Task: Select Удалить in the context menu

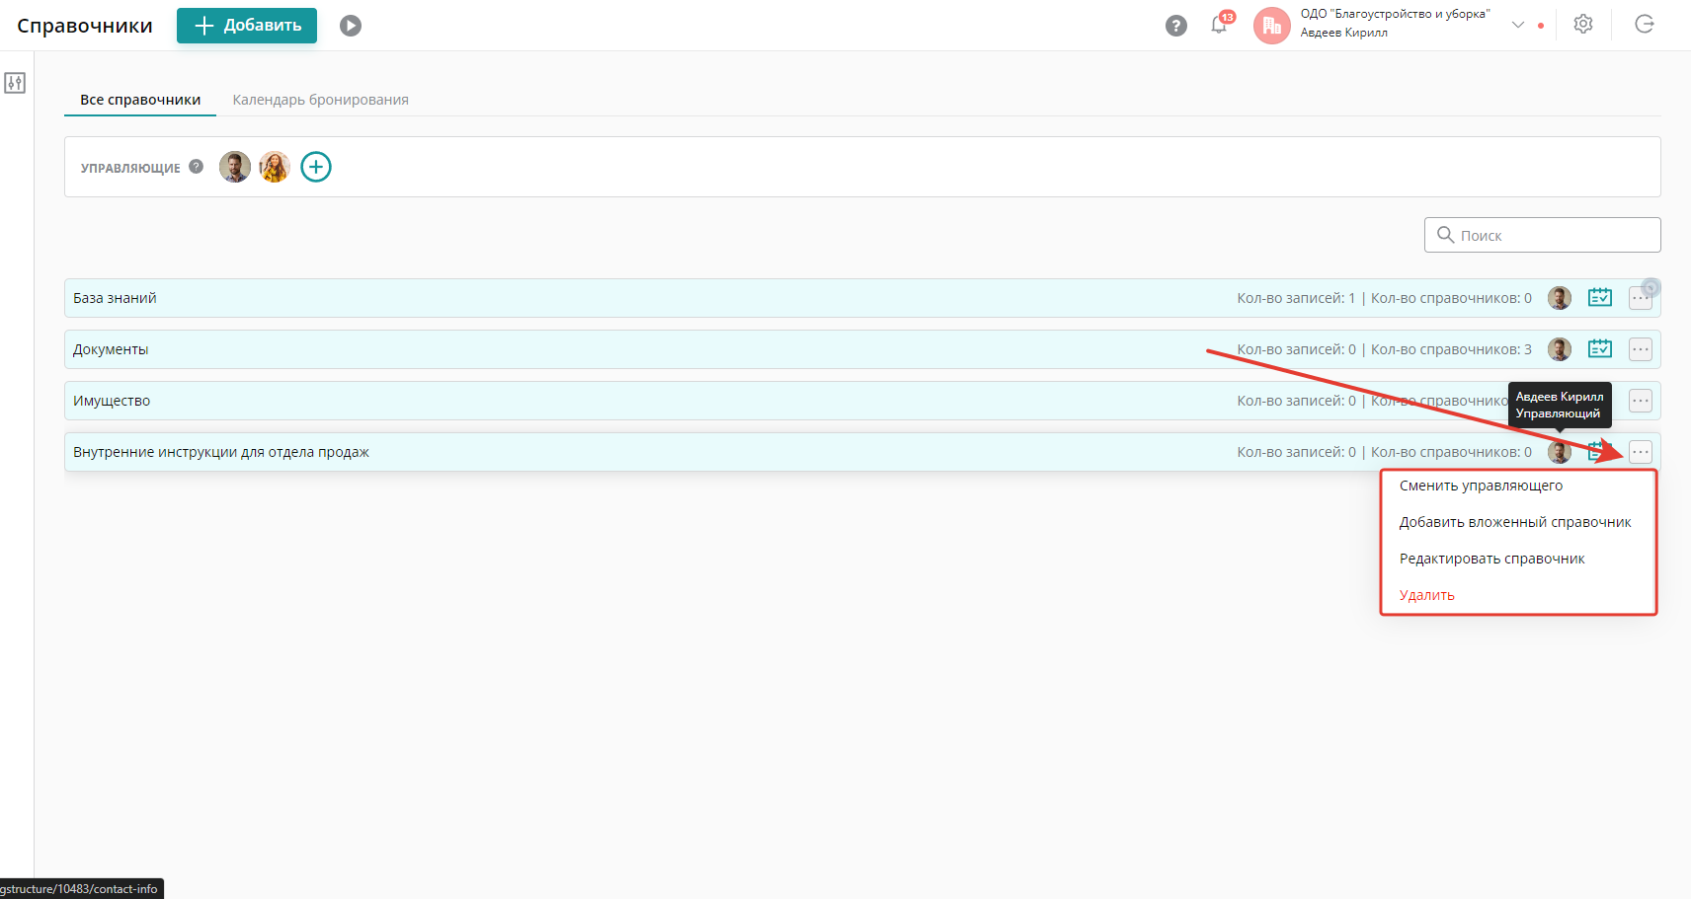Action: (x=1426, y=595)
